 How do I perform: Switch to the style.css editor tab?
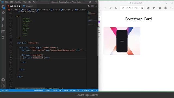[29, 6]
